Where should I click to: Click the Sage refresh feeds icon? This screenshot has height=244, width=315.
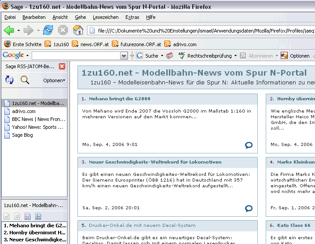coord(9,80)
